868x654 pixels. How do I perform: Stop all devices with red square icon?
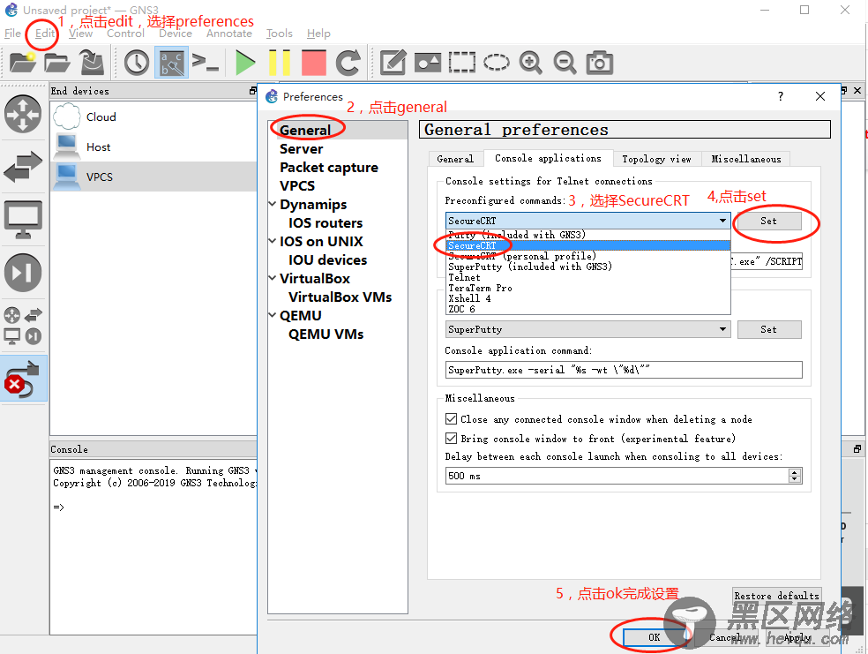[314, 62]
